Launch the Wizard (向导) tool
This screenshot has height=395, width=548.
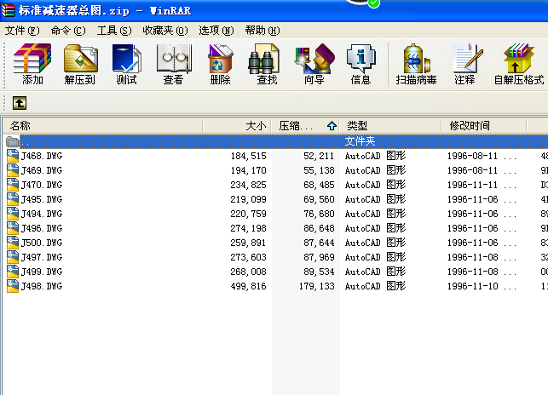click(314, 64)
